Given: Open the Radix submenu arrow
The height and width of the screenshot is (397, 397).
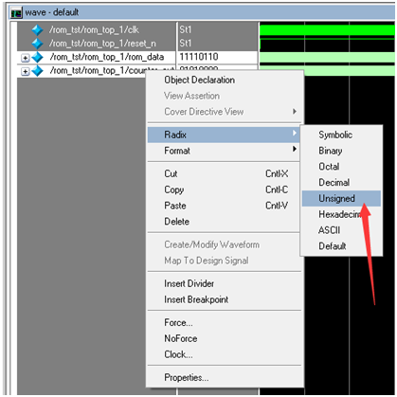Looking at the screenshot, I should coord(295,133).
